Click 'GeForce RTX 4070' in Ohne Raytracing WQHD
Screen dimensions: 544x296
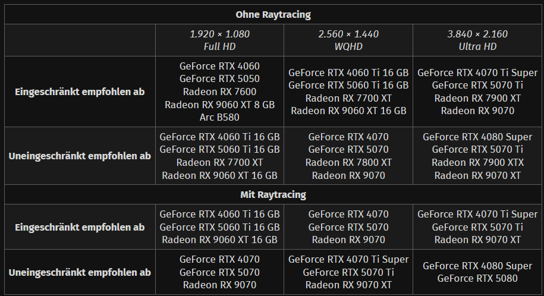348,137
